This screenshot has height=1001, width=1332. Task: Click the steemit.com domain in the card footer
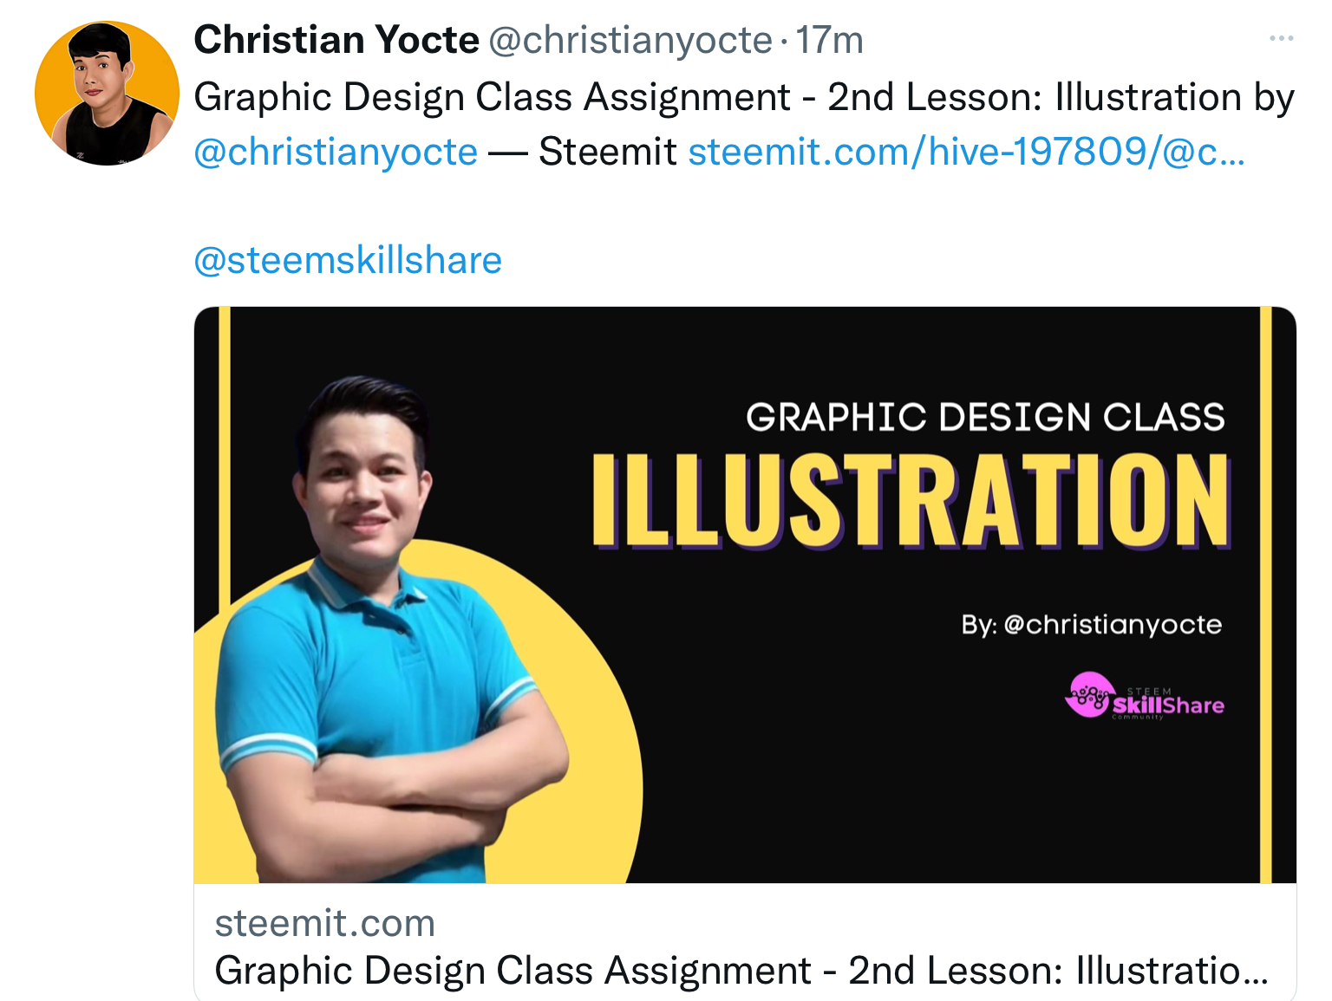(324, 924)
